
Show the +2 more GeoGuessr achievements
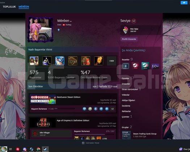point(112,109)
